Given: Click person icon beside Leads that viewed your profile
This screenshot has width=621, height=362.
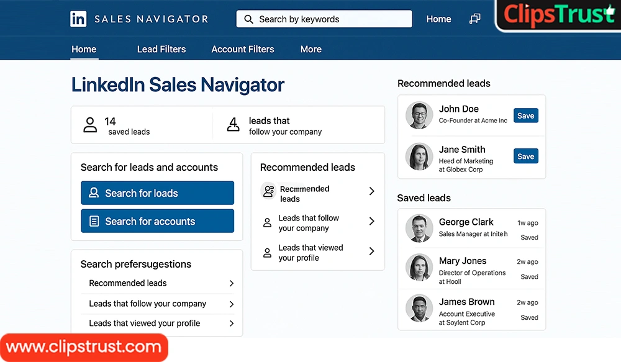Looking at the screenshot, I should pyautogui.click(x=267, y=253).
